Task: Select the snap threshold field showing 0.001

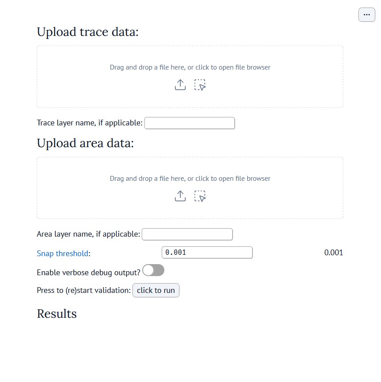Action: coord(207,252)
